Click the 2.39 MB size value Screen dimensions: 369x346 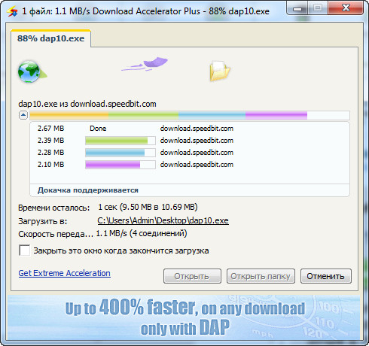tap(51, 141)
